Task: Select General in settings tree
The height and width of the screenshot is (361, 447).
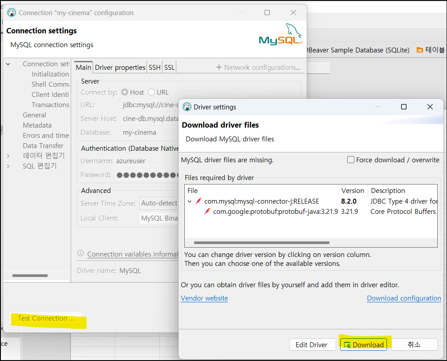Action: [x=34, y=115]
